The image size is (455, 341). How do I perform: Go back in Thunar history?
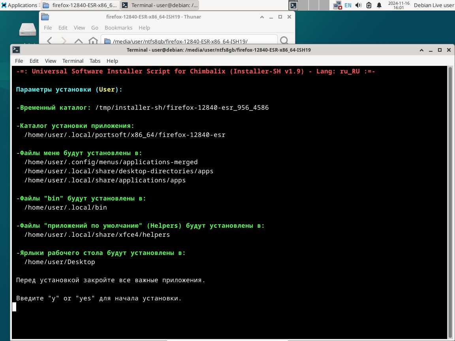tap(50, 41)
